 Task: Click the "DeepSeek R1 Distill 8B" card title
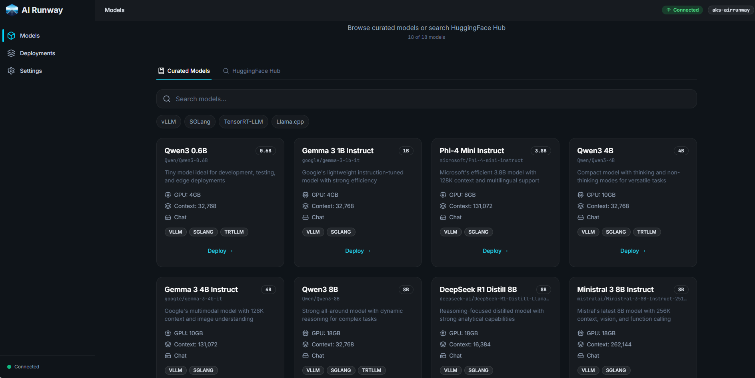point(478,290)
